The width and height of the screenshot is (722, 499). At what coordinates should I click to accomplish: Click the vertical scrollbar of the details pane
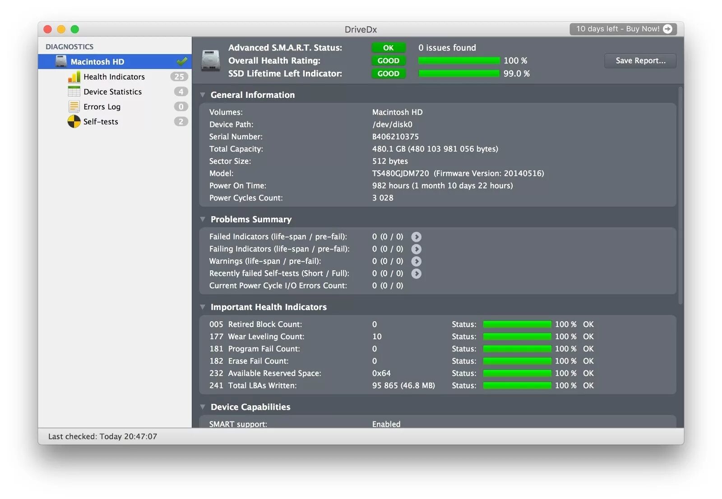(680, 195)
